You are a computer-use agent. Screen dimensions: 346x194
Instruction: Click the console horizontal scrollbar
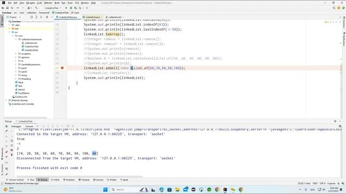79,176
